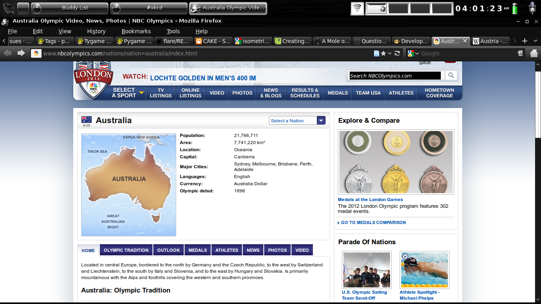Image resolution: width=541 pixels, height=304 pixels.
Task: Click the browser forward arrow button
Action: [21, 53]
